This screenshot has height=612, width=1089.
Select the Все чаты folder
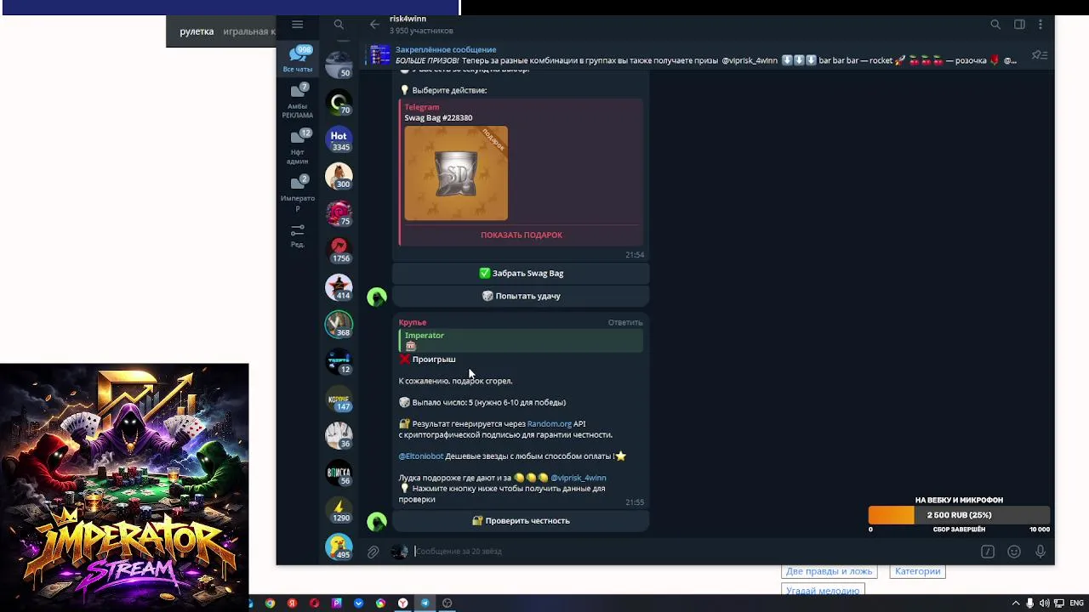(x=298, y=59)
